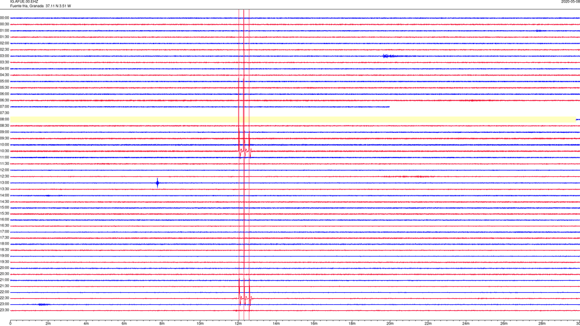
Task: Select the 16:00 trace time label
Action: click(4, 220)
